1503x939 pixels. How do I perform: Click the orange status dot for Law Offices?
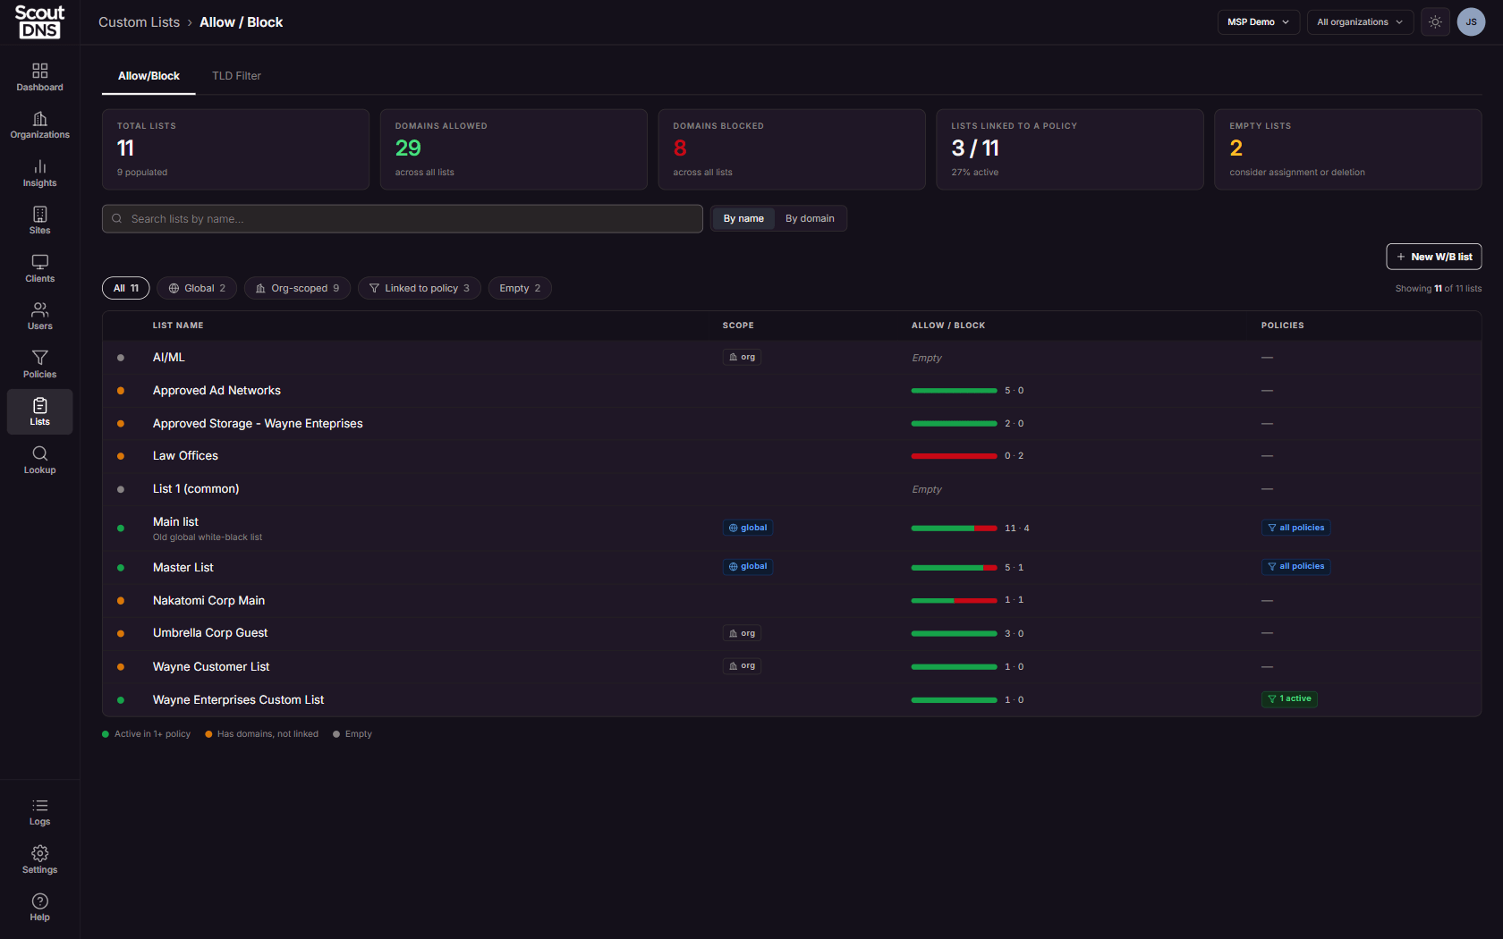pos(121,456)
